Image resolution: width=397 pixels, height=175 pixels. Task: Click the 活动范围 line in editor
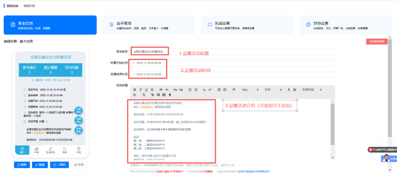pos(169,122)
